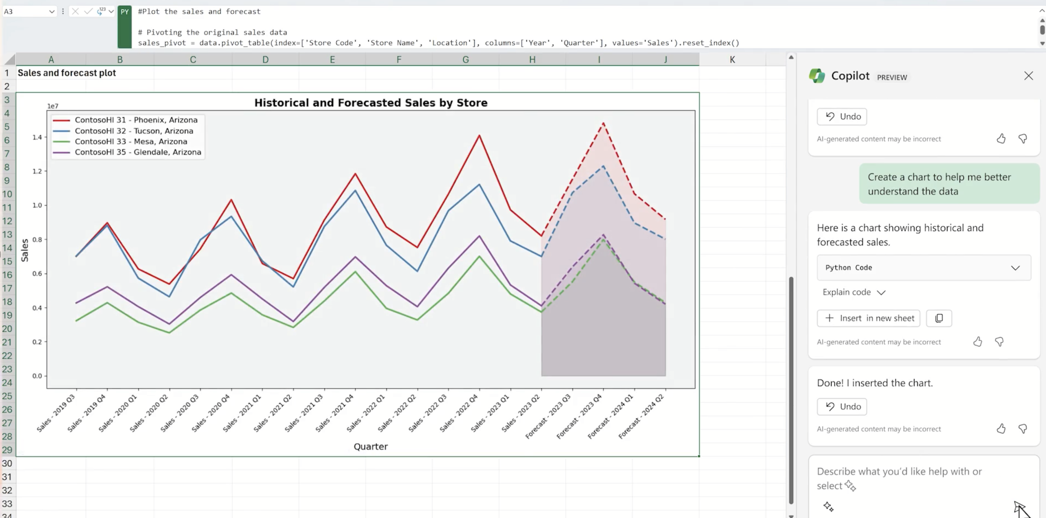Viewport: 1046px width, 518px height.
Task: Select column C header
Action: click(193, 60)
